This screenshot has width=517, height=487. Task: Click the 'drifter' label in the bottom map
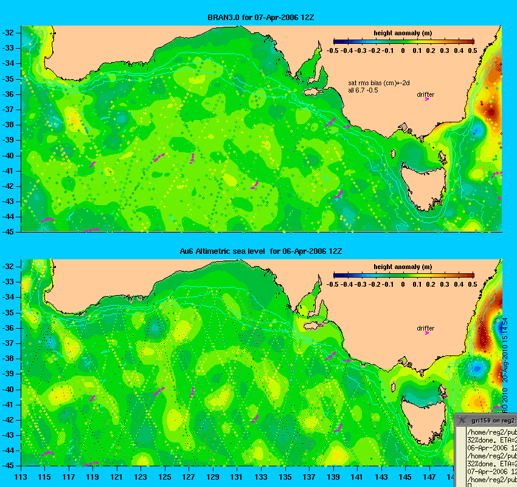point(425,328)
